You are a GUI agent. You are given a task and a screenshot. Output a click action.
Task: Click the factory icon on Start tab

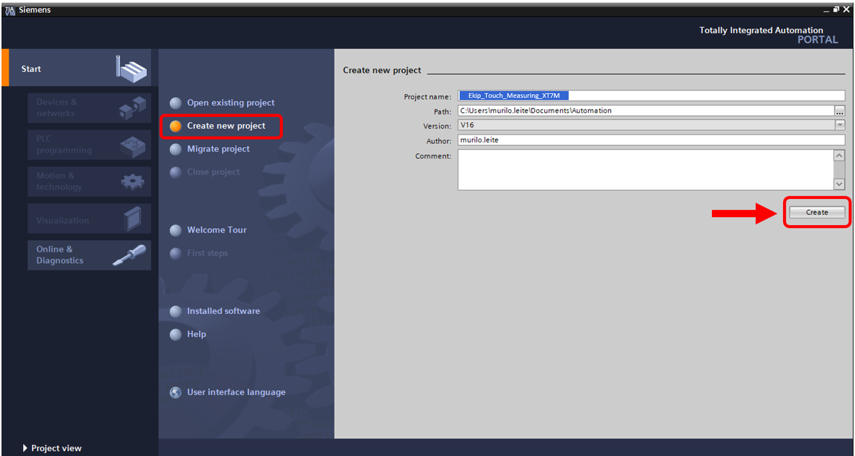pos(131,69)
